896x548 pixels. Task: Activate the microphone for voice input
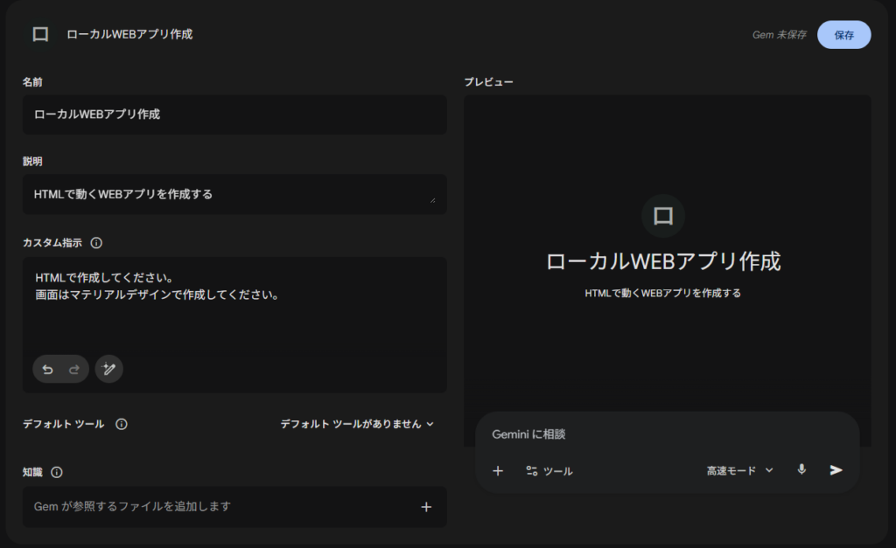(801, 469)
